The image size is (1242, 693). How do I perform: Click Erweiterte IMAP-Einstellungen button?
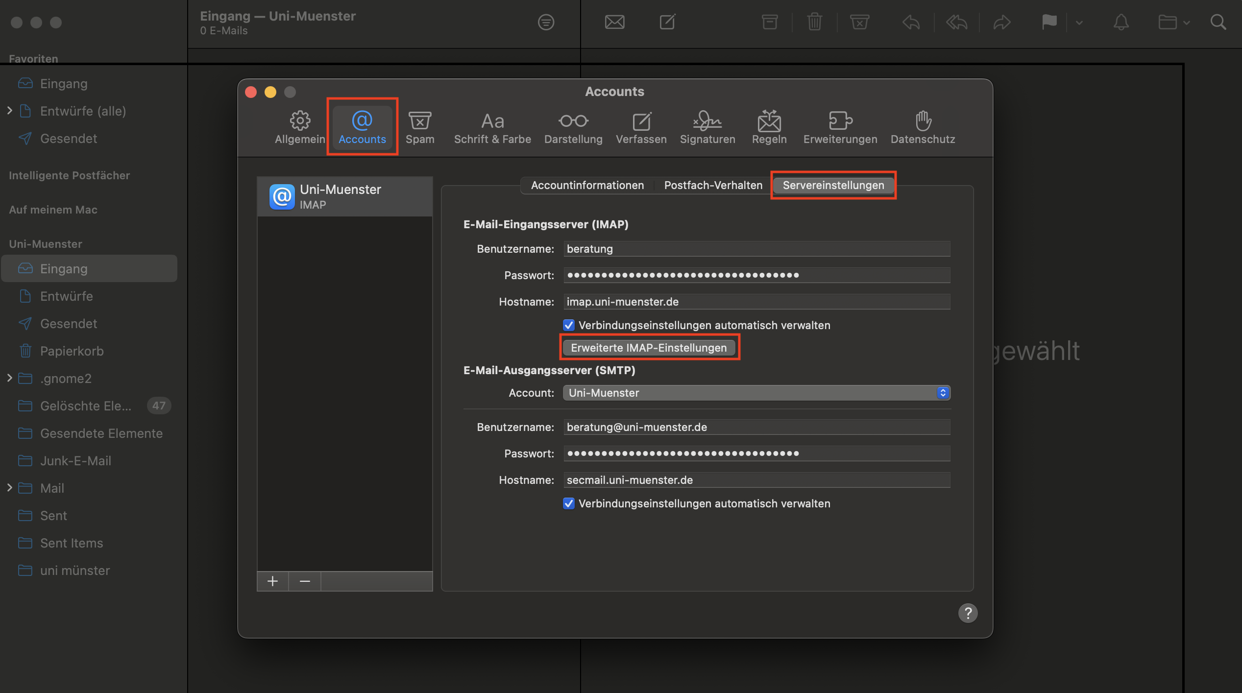(649, 348)
